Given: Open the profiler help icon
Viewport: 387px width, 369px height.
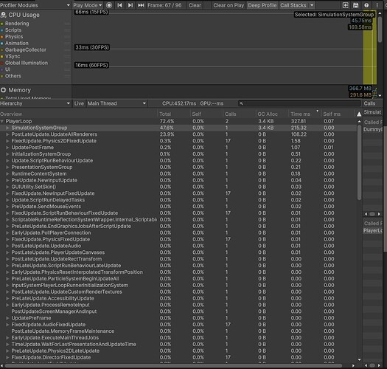Looking at the screenshot, I should pyautogui.click(x=366, y=5).
